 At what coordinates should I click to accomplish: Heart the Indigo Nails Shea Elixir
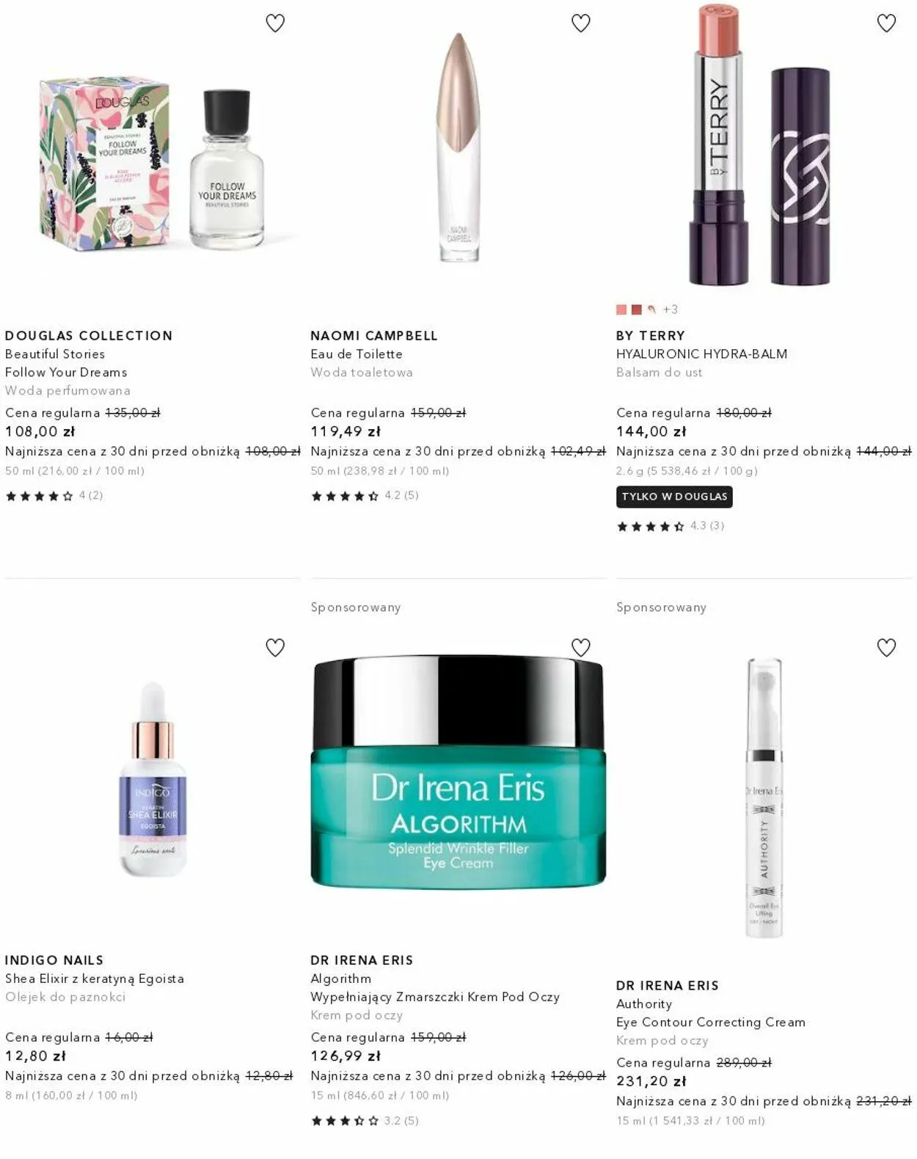coord(275,648)
